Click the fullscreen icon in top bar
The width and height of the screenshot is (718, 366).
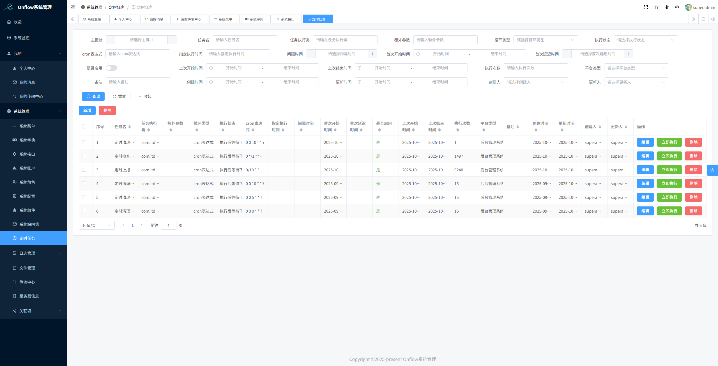pos(646,7)
